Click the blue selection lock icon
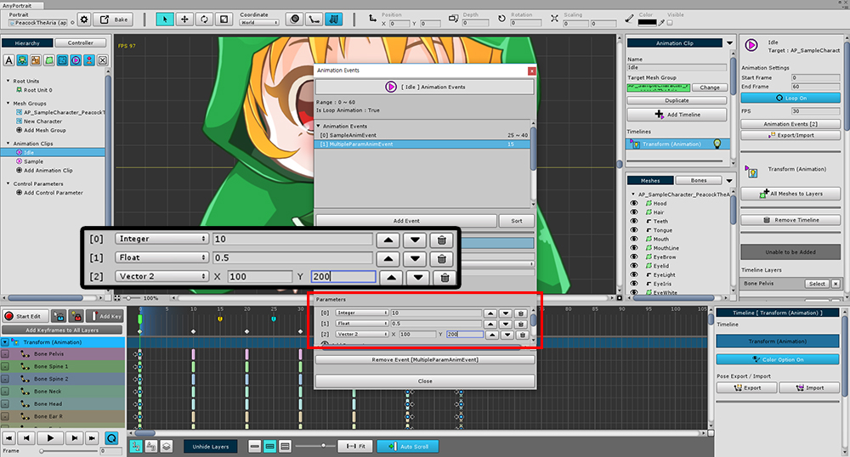The width and height of the screenshot is (850, 457). coord(59,316)
